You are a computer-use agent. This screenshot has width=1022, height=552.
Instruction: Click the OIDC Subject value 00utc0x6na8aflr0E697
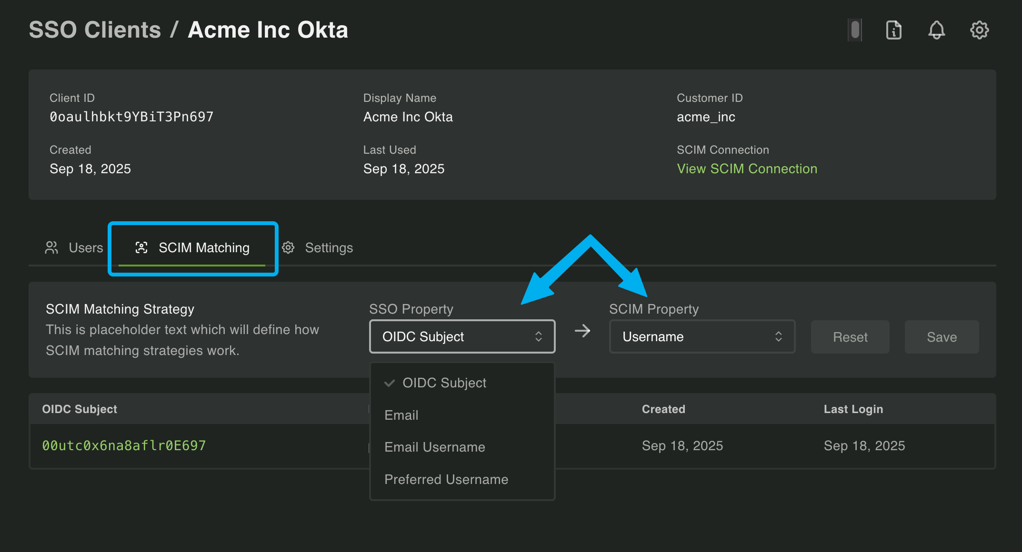coord(124,445)
